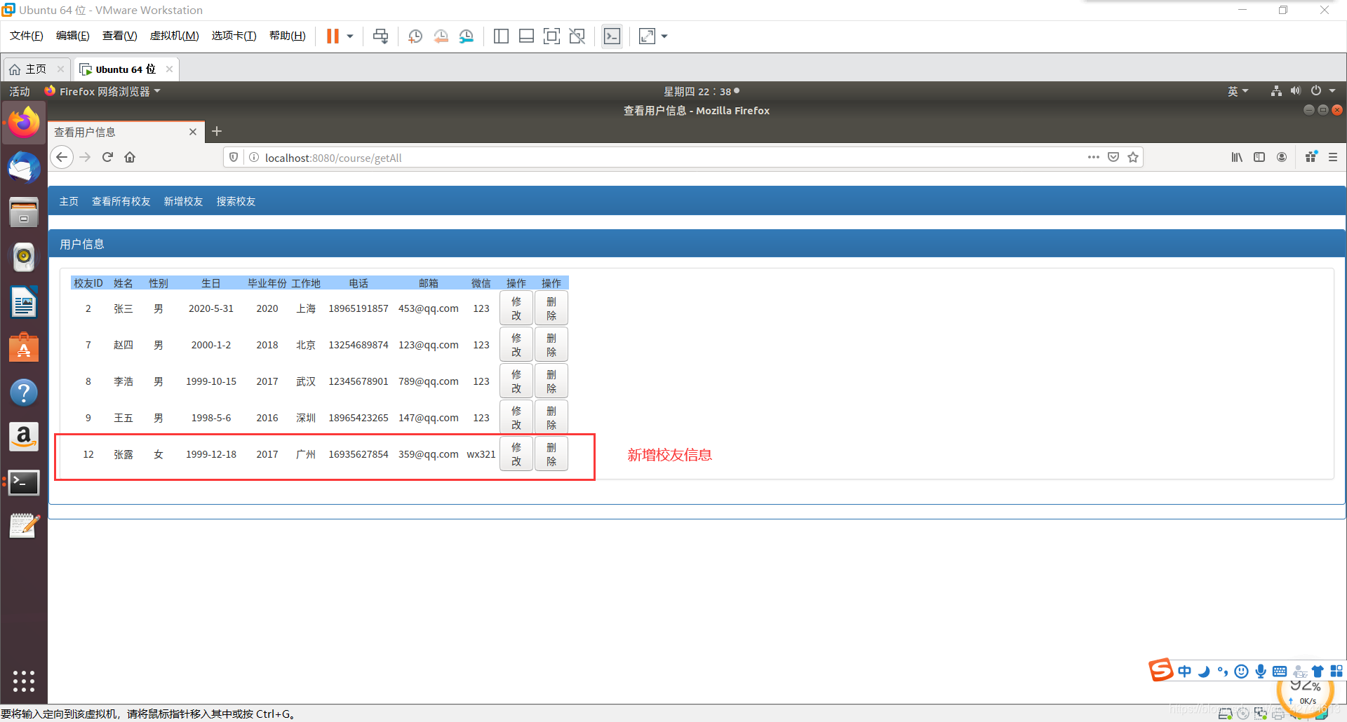The image size is (1347, 722).
Task: Open the Firefox 网络浏览器 app menu
Action: pyautogui.click(x=102, y=92)
